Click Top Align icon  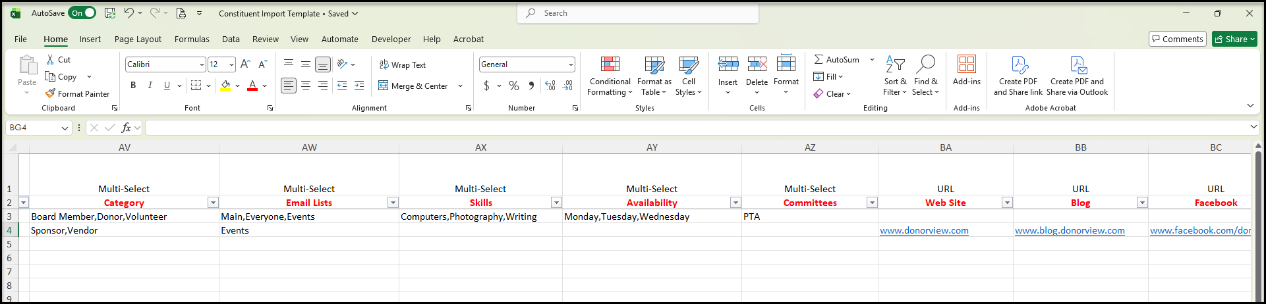[x=289, y=64]
